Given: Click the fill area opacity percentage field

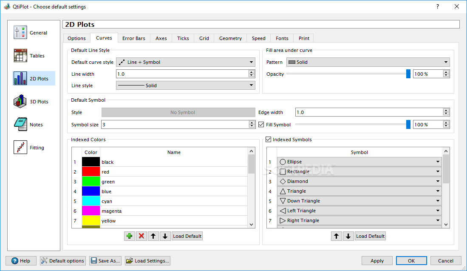Looking at the screenshot, I should 428,74.
